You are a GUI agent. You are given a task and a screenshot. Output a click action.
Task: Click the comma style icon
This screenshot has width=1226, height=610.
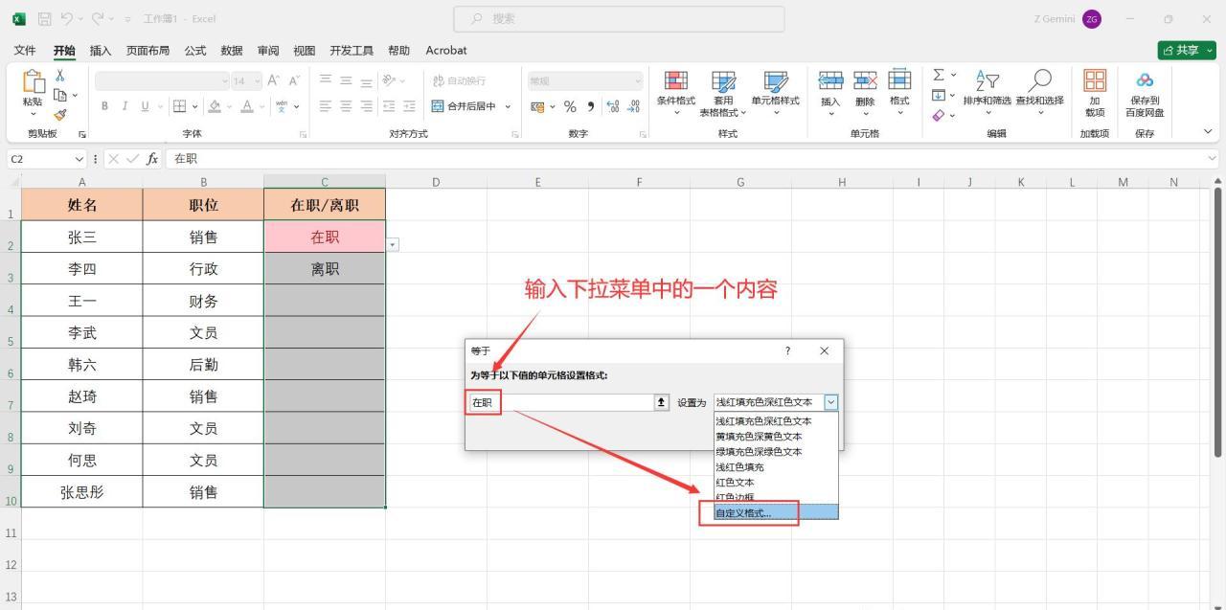(590, 106)
